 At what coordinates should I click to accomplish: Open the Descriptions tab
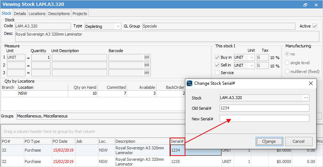[59, 14]
